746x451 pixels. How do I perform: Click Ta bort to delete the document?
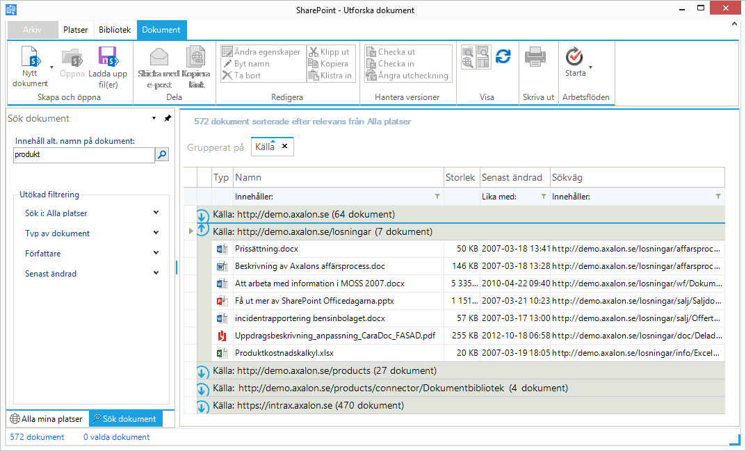coord(241,75)
